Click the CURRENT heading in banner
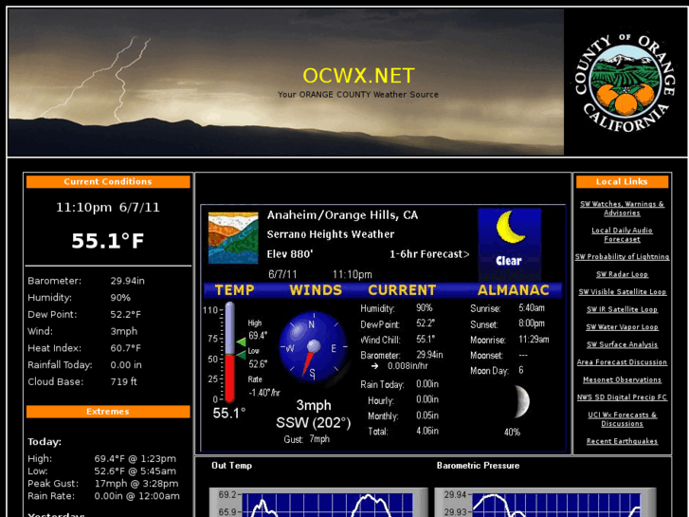Screen dimensions: 689x517 tap(402, 290)
